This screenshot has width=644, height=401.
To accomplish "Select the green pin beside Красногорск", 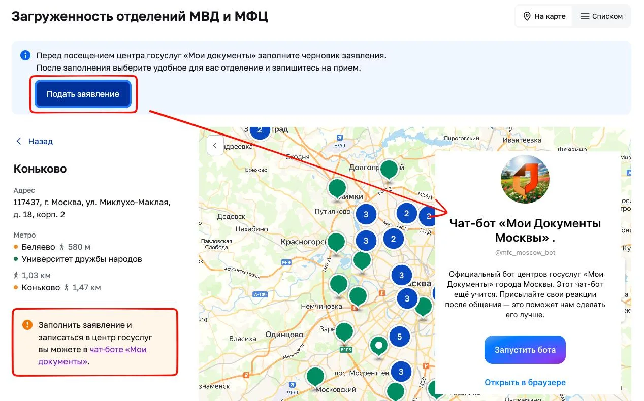I will click(336, 243).
